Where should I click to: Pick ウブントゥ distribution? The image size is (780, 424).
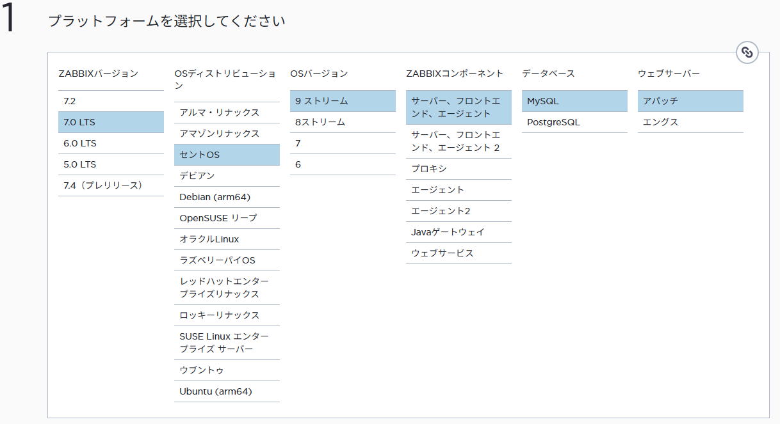click(x=227, y=370)
